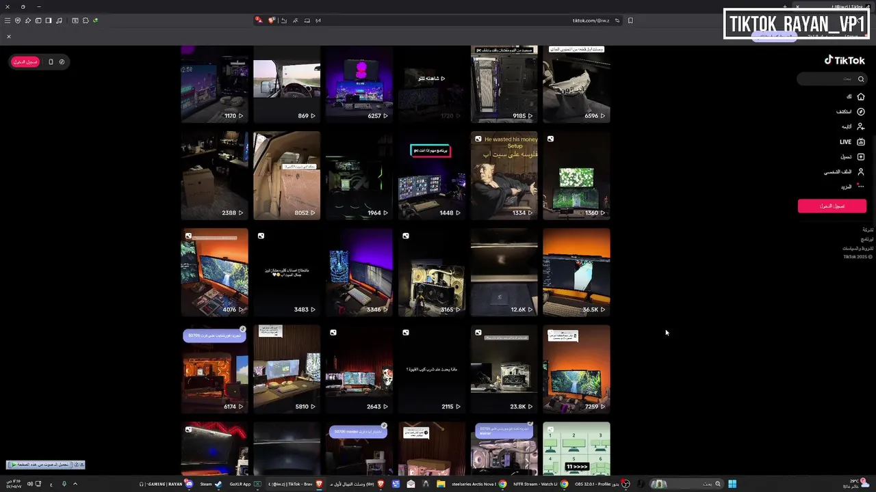Open the video with 1360 views
This screenshot has height=492, width=876.
(576, 176)
